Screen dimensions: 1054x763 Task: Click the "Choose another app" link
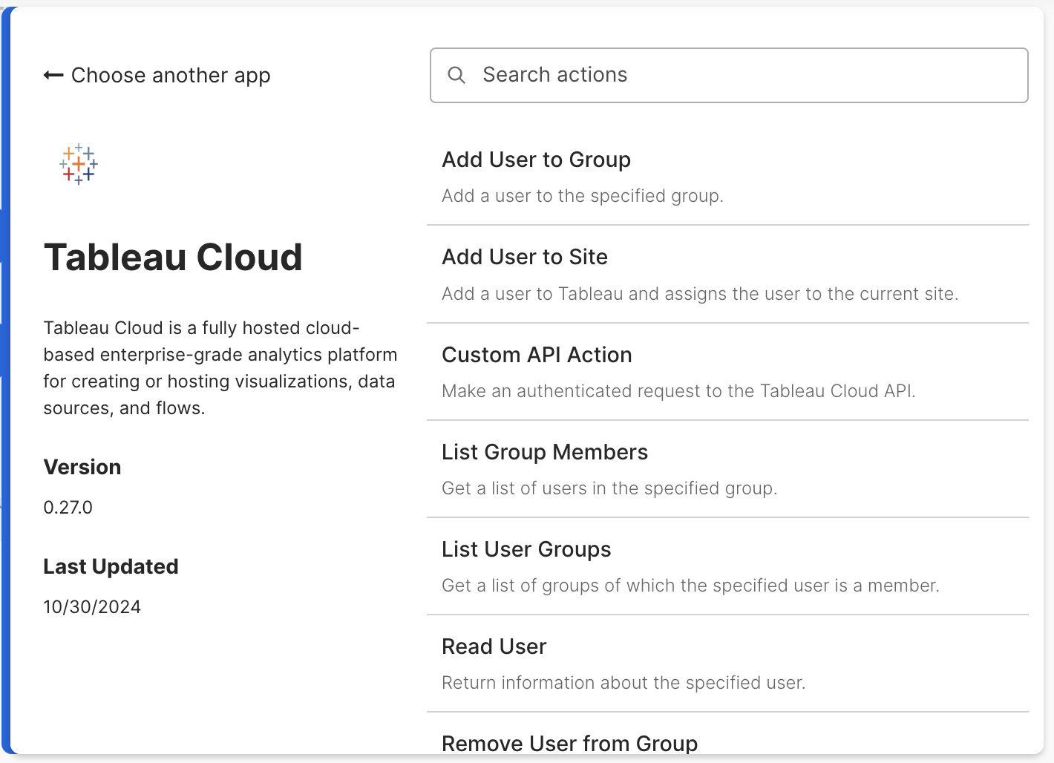pyautogui.click(x=170, y=76)
